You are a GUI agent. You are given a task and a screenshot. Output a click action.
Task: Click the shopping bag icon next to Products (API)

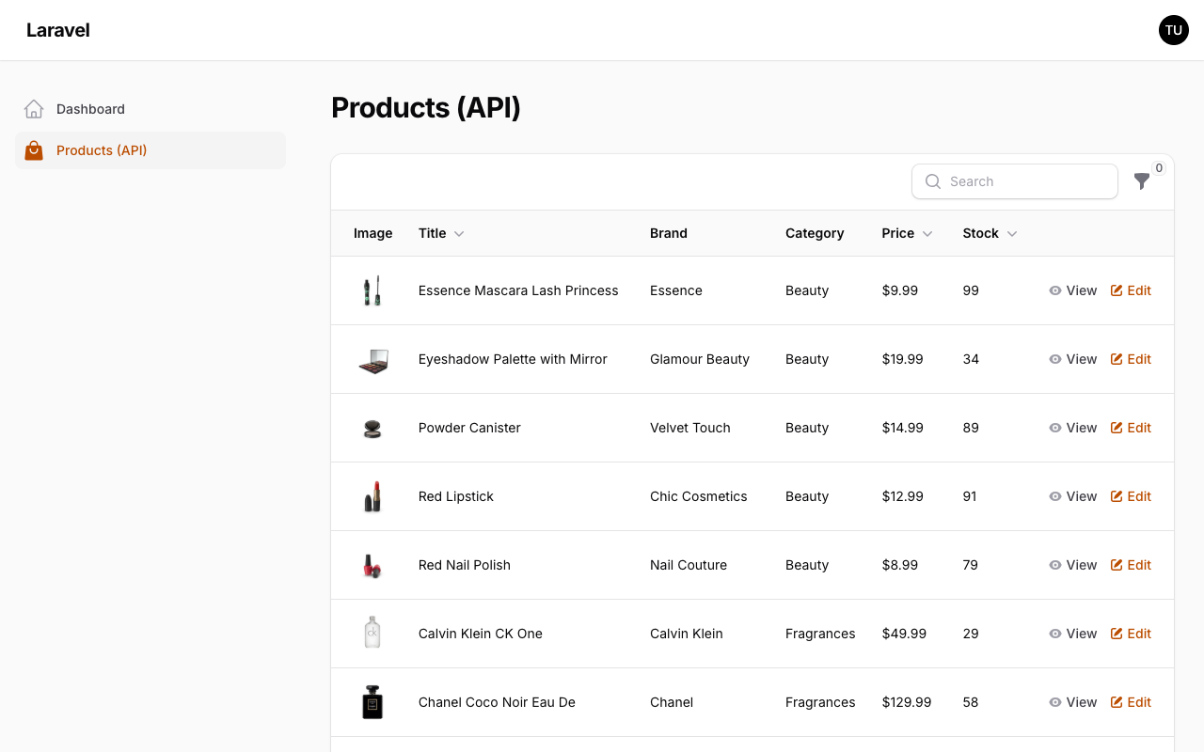click(x=34, y=150)
